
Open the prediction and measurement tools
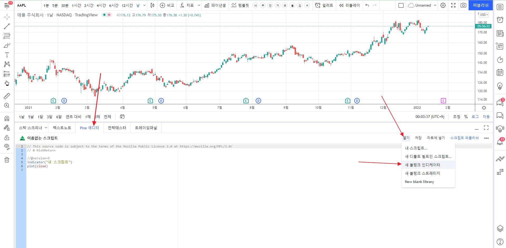pyautogui.click(x=7, y=74)
